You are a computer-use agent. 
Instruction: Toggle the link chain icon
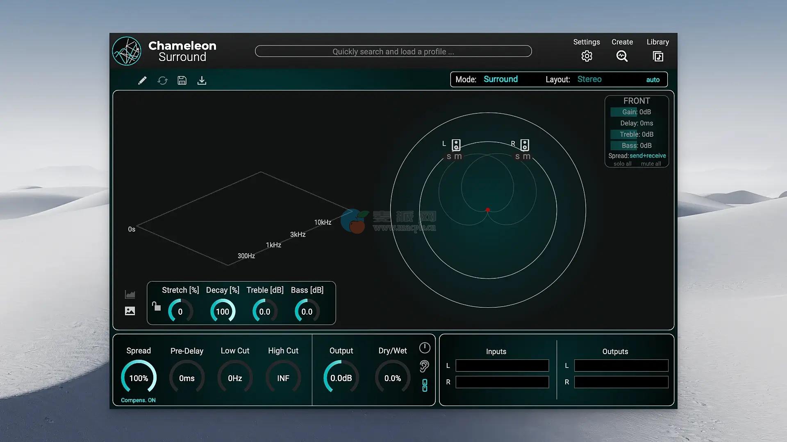click(425, 385)
